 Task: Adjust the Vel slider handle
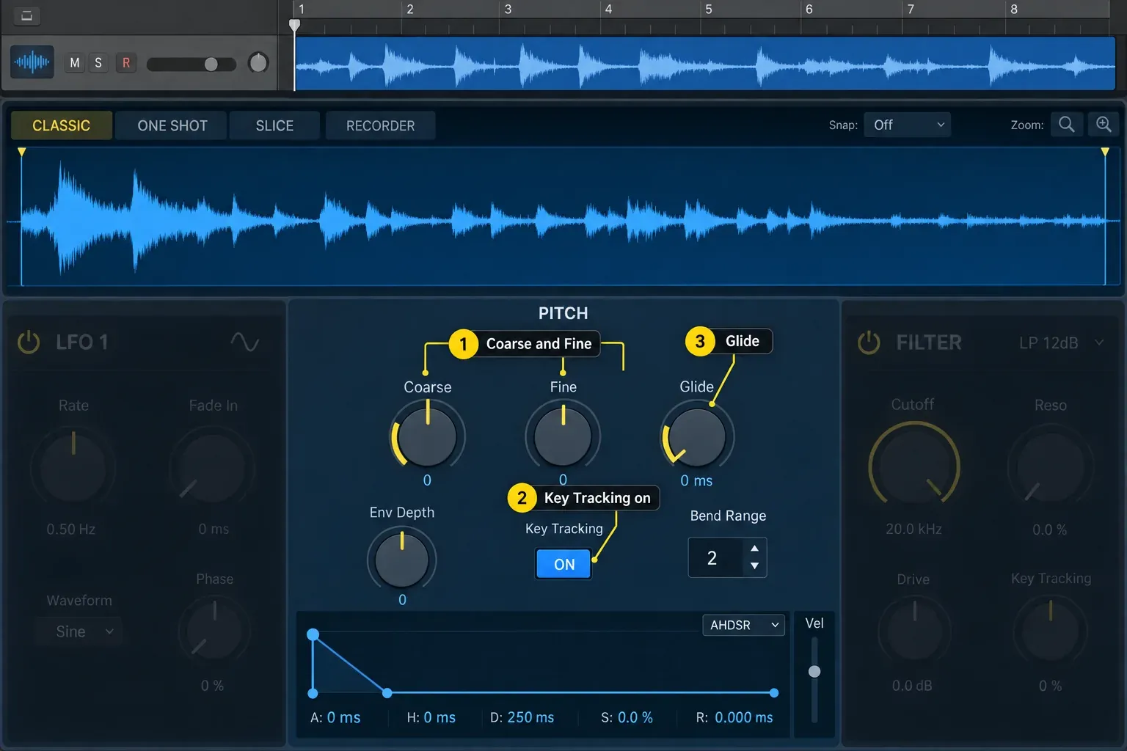click(x=814, y=671)
